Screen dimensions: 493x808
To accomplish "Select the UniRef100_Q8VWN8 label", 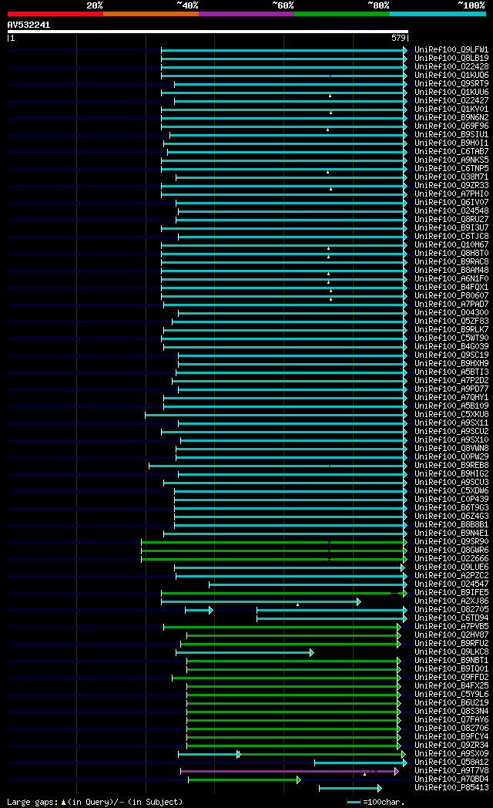I will pyautogui.click(x=451, y=449).
